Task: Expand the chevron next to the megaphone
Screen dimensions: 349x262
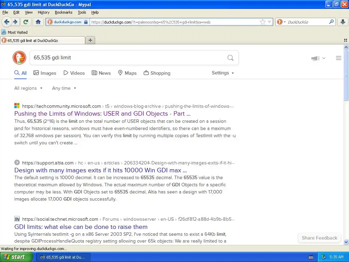Action: coord(324,58)
